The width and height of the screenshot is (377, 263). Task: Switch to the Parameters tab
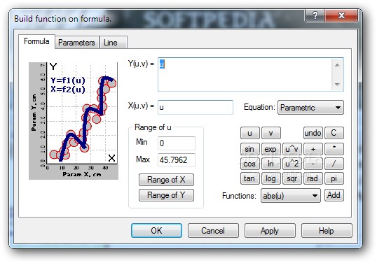[76, 43]
